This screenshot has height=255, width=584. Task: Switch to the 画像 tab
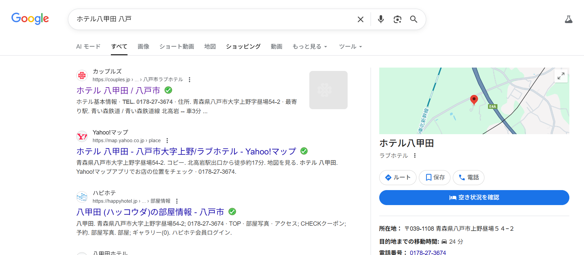pyautogui.click(x=144, y=47)
